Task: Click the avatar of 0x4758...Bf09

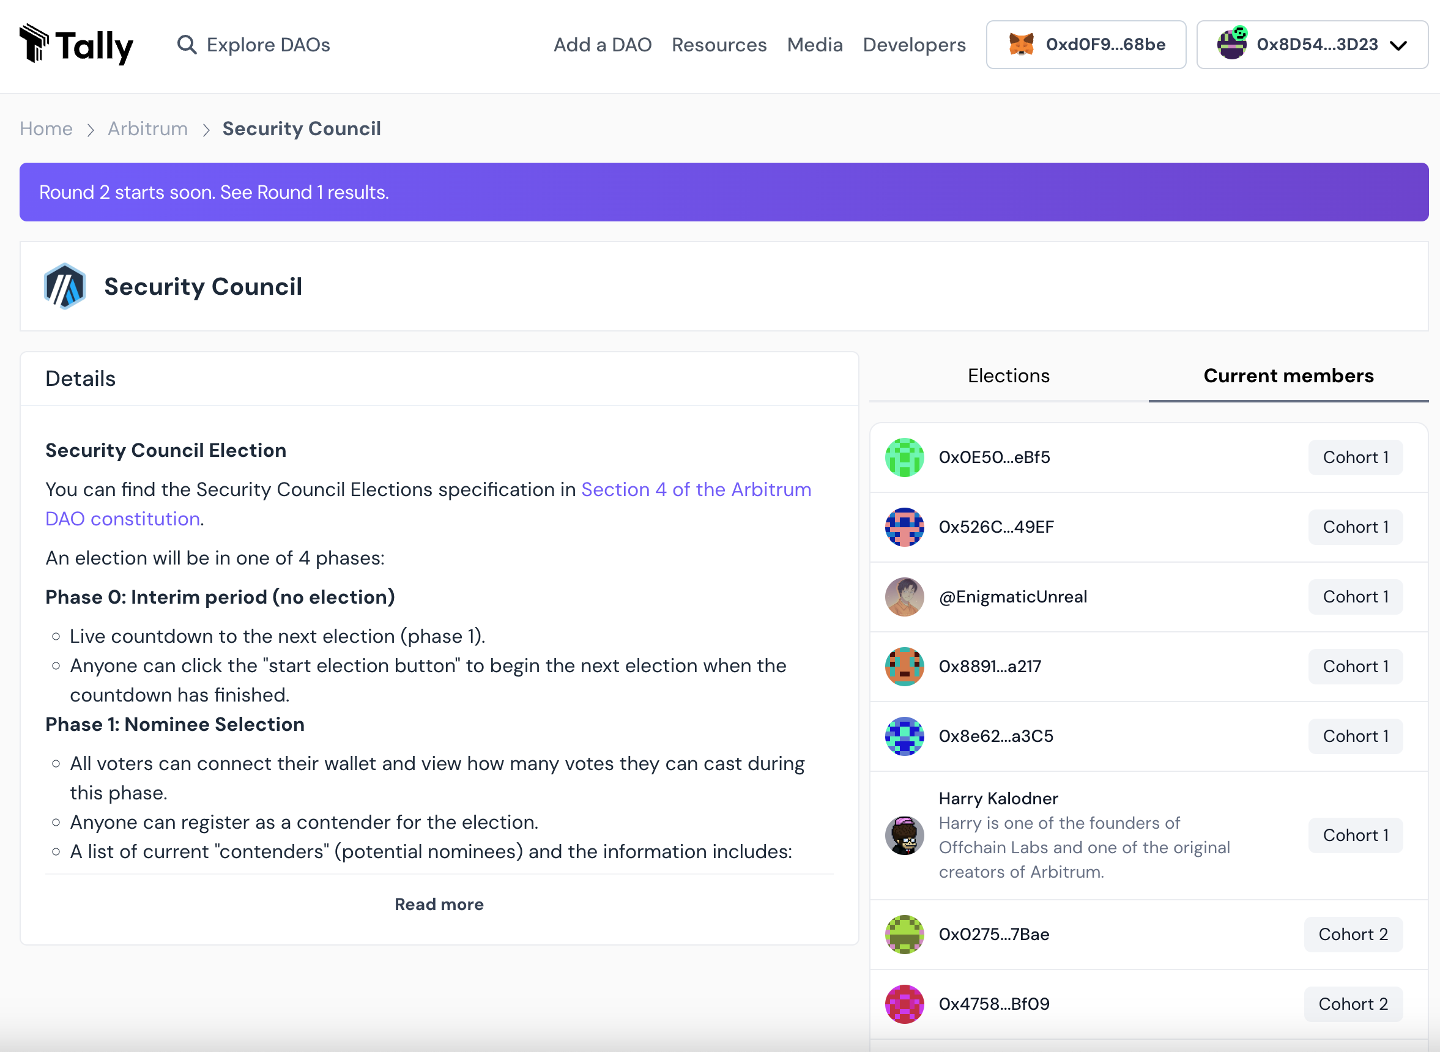Action: click(904, 1004)
